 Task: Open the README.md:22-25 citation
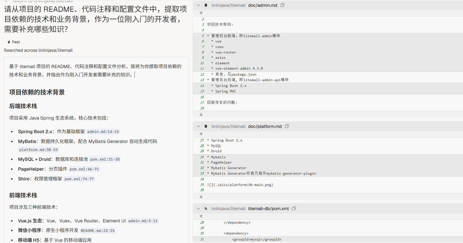pos(98,231)
